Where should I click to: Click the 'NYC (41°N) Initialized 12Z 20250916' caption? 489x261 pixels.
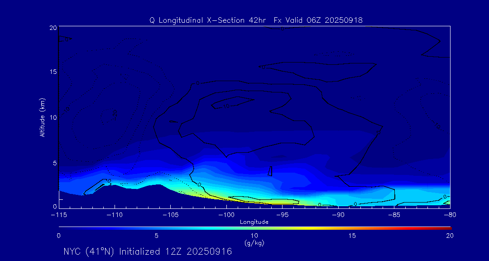tap(148, 251)
